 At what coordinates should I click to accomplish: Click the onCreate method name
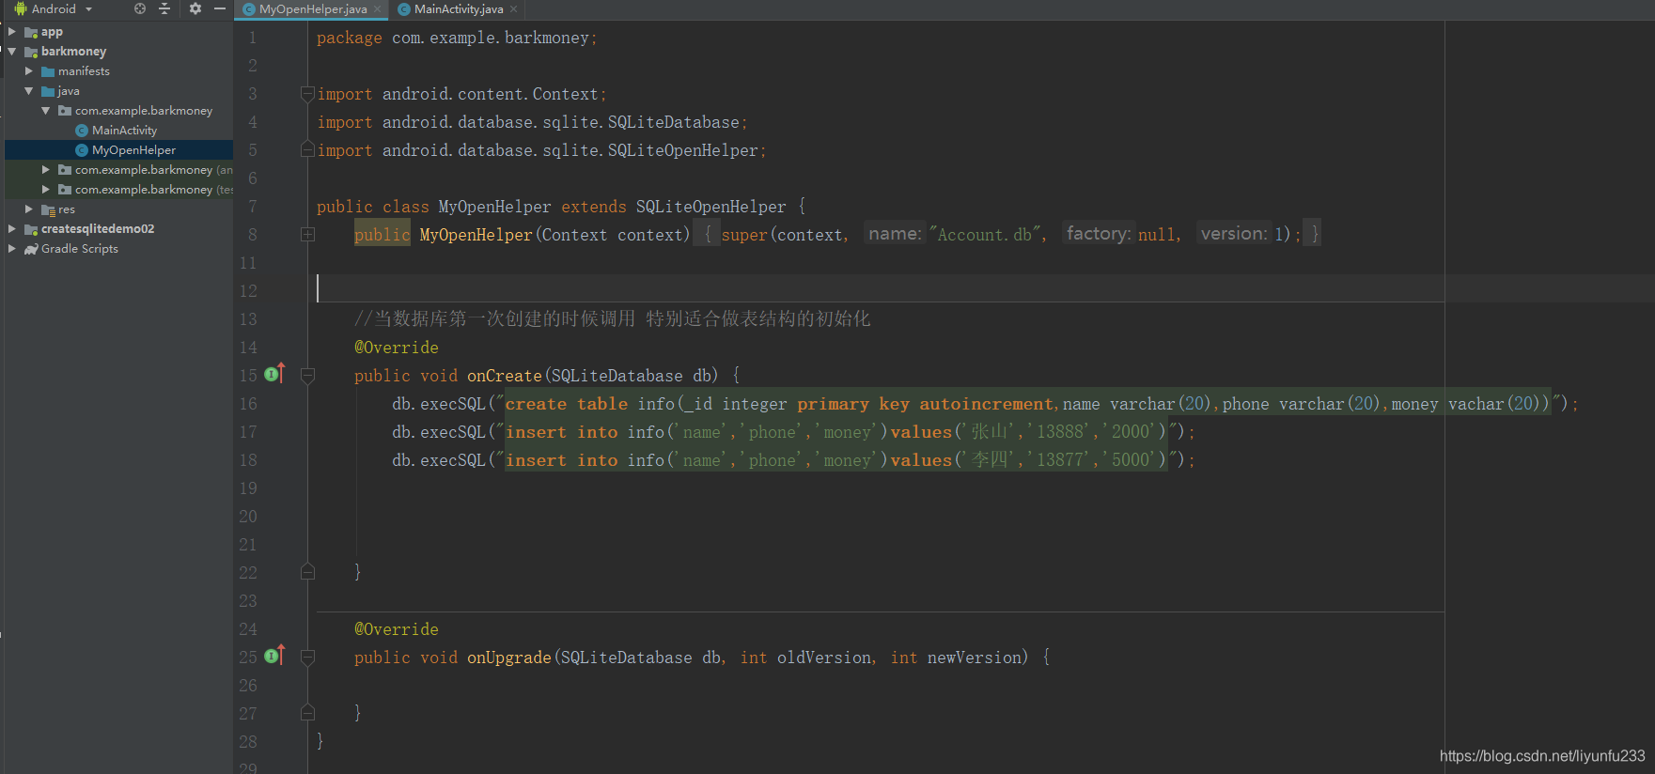(505, 376)
